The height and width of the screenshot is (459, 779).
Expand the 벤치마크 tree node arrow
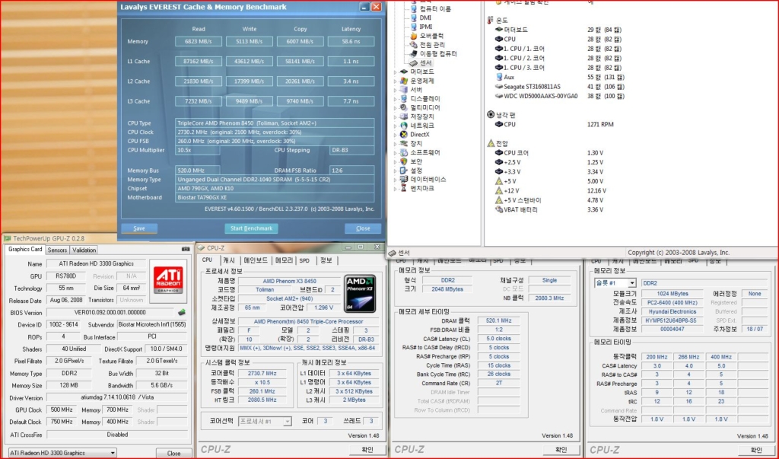396,189
